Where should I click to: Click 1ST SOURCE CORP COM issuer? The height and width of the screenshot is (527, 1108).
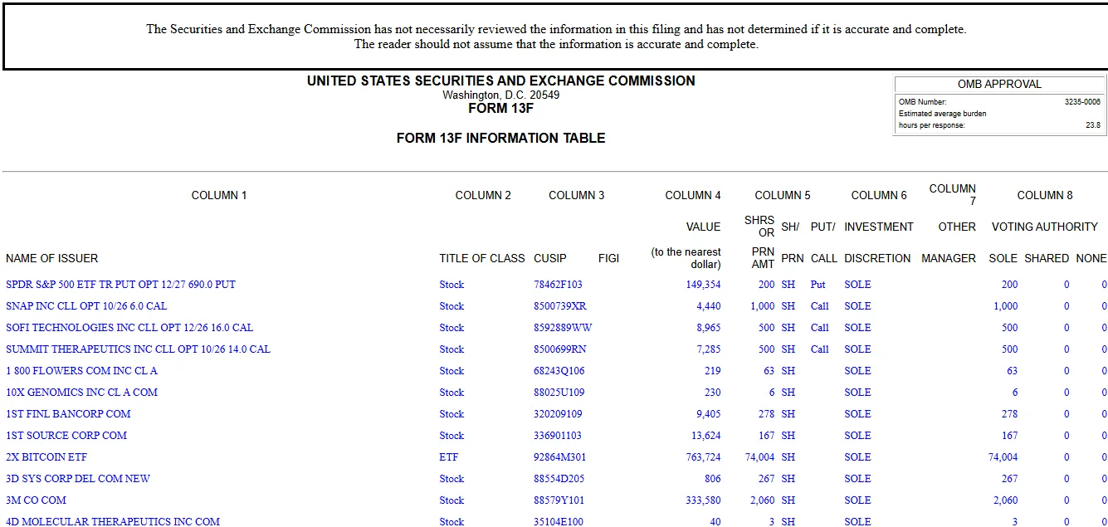66,436
